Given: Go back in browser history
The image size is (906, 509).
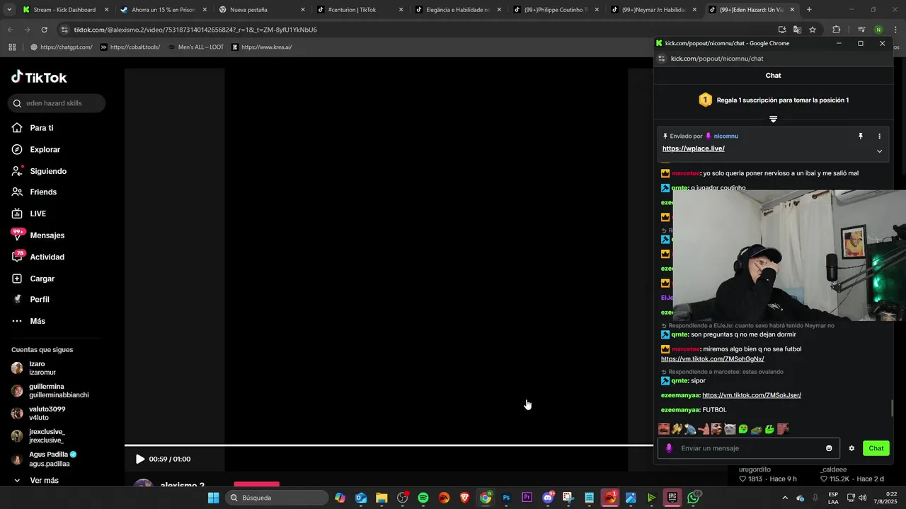Looking at the screenshot, I should (10, 30).
